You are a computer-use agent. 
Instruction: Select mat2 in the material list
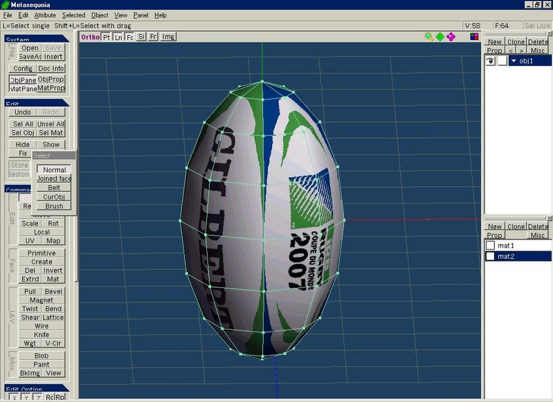pyautogui.click(x=506, y=257)
